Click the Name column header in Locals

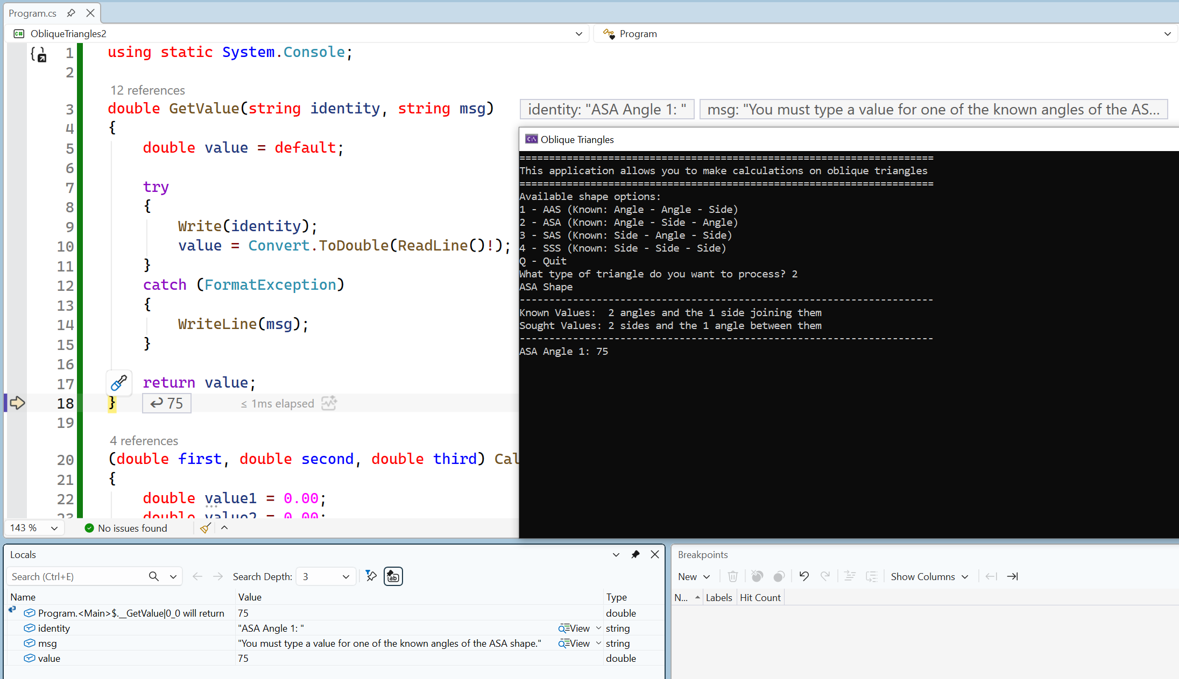point(23,597)
